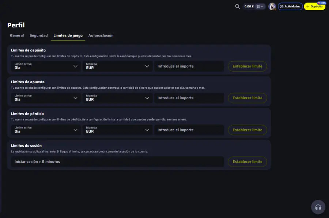
Task: Click the target icon inside Actividades button
Action: click(282, 6)
